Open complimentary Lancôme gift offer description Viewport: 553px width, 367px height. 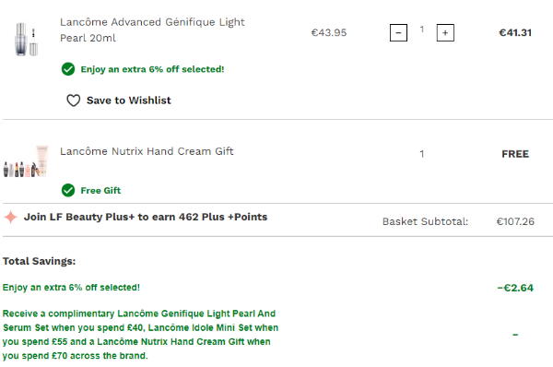point(140,335)
